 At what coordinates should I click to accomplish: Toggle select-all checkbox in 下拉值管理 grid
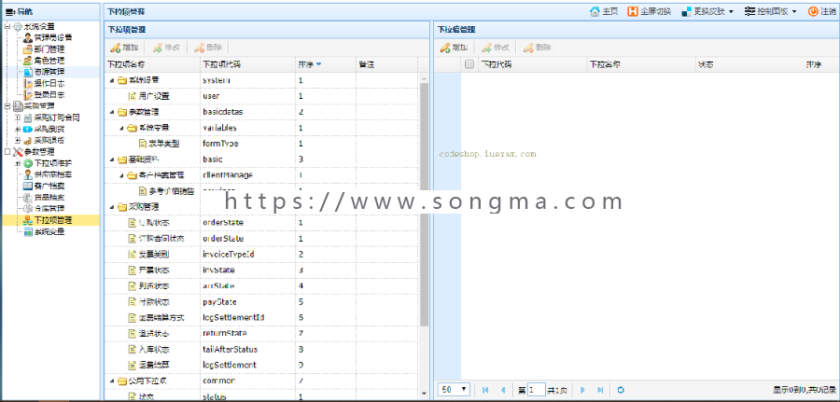(469, 64)
